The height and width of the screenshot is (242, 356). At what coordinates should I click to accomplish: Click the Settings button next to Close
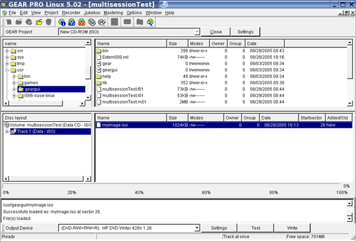click(245, 32)
